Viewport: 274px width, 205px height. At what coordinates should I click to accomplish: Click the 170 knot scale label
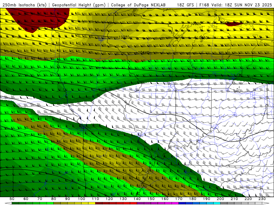coord(179,199)
